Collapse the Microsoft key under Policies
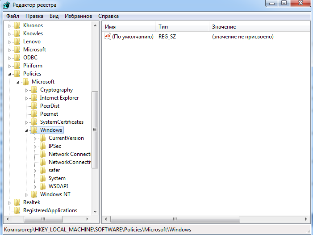Screen dimensions: 313x235 pyautogui.click(x=18, y=82)
